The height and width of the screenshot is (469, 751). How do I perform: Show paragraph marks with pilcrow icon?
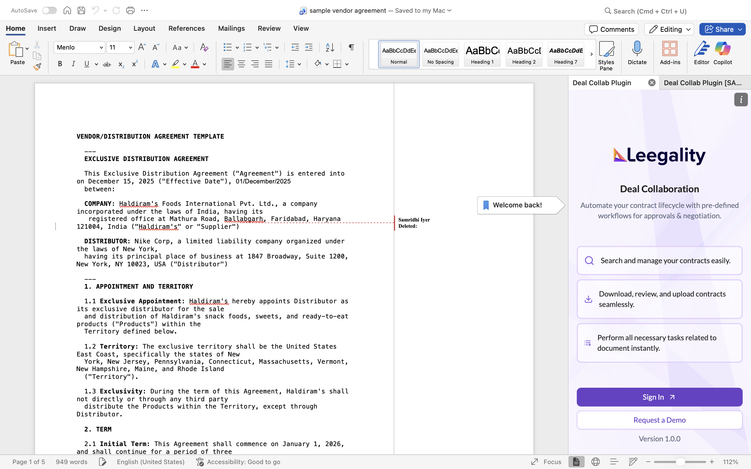351,47
